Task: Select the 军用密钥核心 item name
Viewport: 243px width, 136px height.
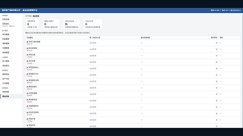Action: [34, 67]
